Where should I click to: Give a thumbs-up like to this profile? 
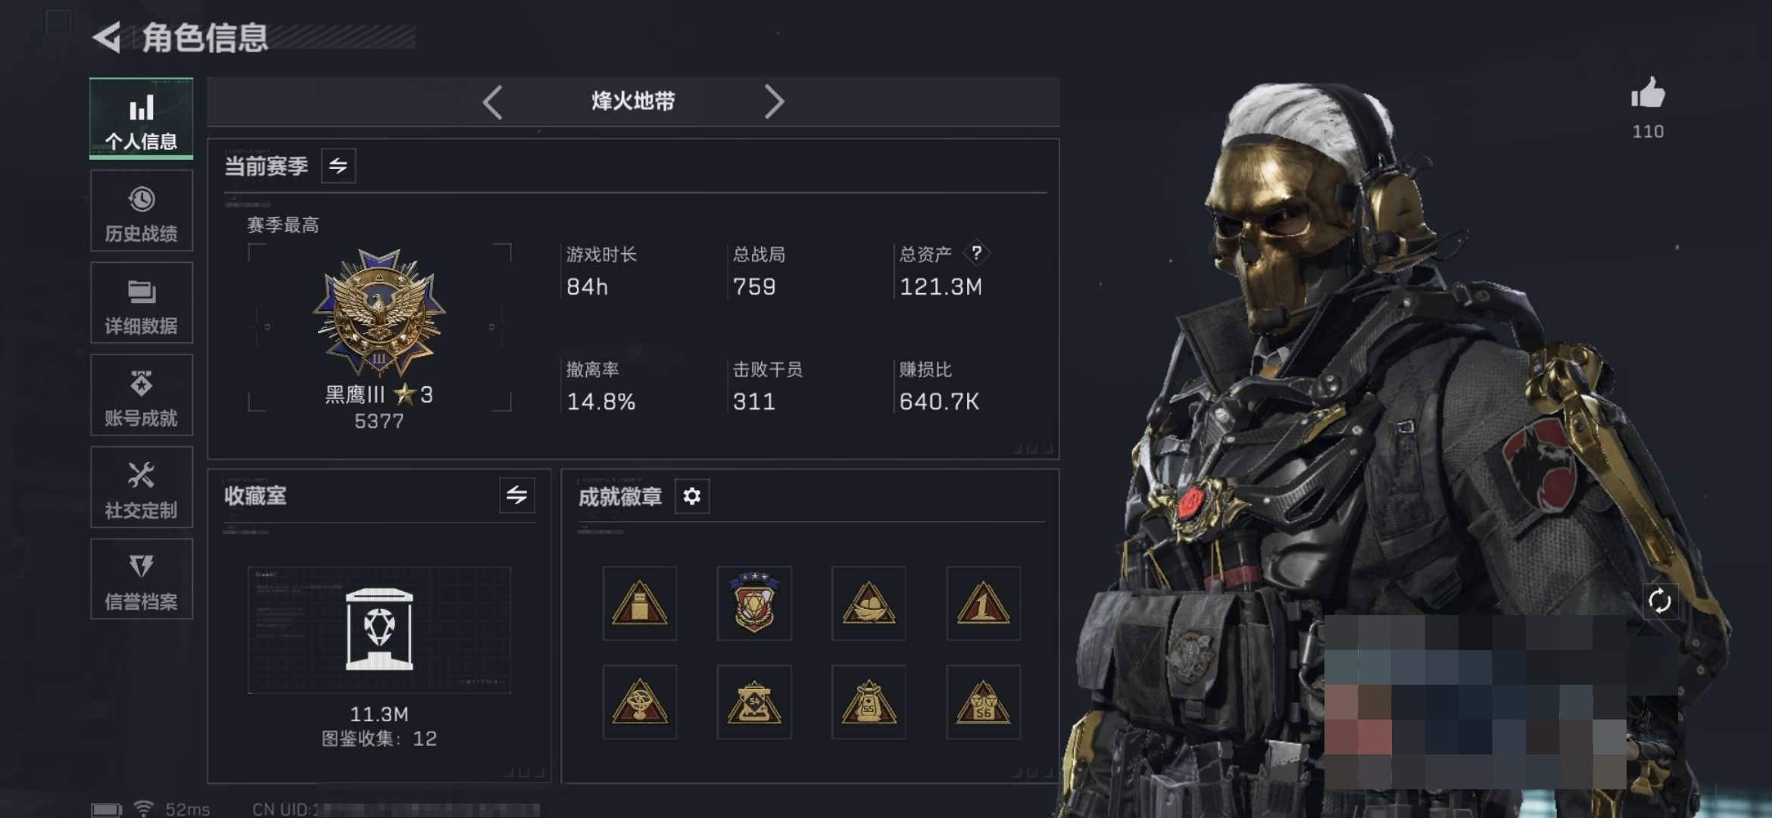pos(1648,92)
